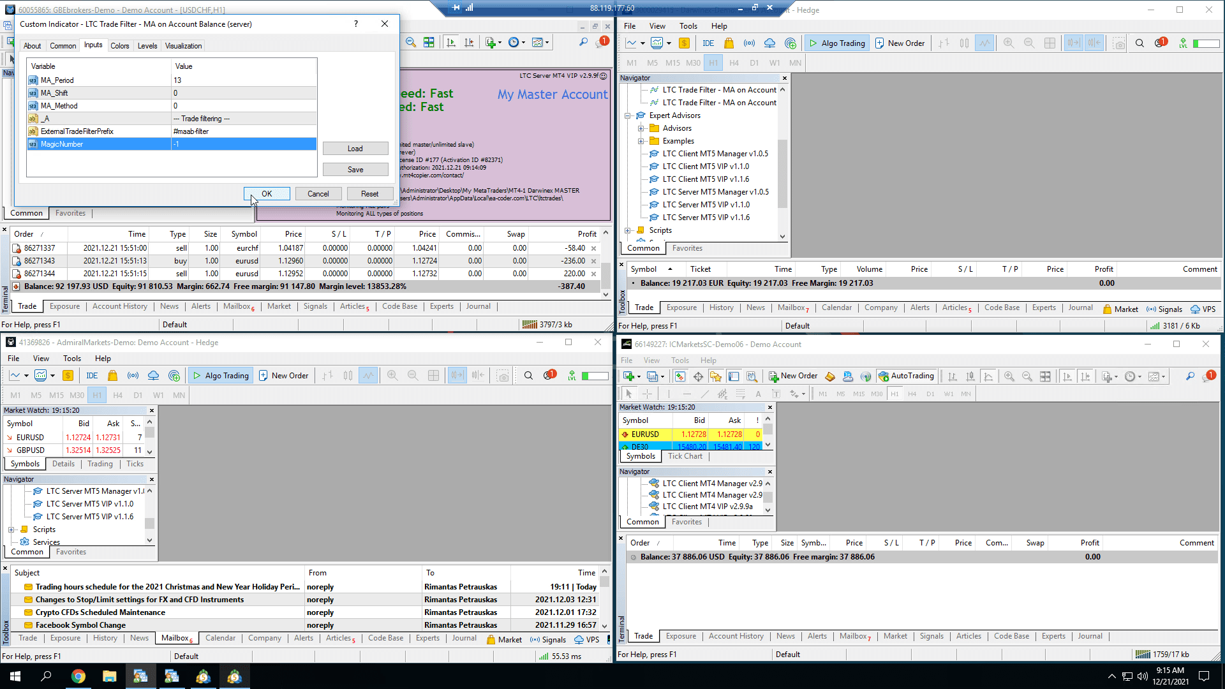Viewport: 1225px width, 689px height.
Task: Select the MA_Period value cell
Action: 244,80
